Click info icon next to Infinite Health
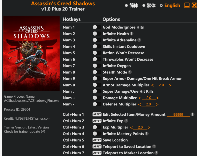Viewport: 197px width, 156px height. pyautogui.click(x=131, y=34)
